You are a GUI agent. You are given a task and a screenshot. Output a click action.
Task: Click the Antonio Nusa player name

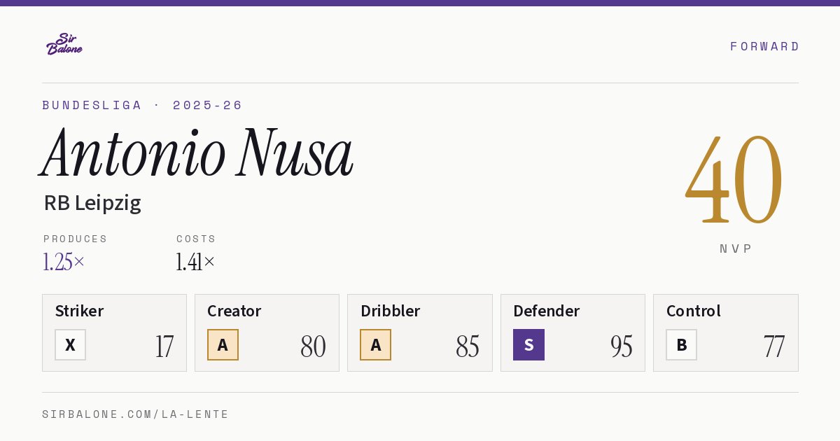point(197,153)
